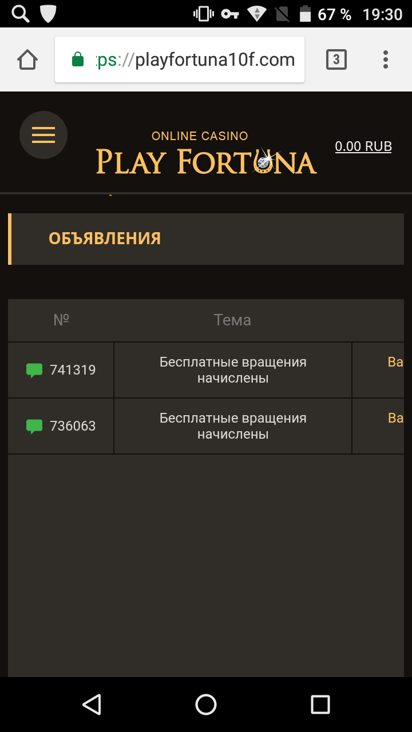Tap the tab counter showing 3 tabs
412x732 pixels.
click(x=336, y=59)
